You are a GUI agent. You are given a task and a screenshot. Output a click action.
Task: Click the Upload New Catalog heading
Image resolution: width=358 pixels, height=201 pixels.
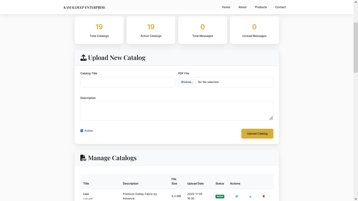point(117,58)
